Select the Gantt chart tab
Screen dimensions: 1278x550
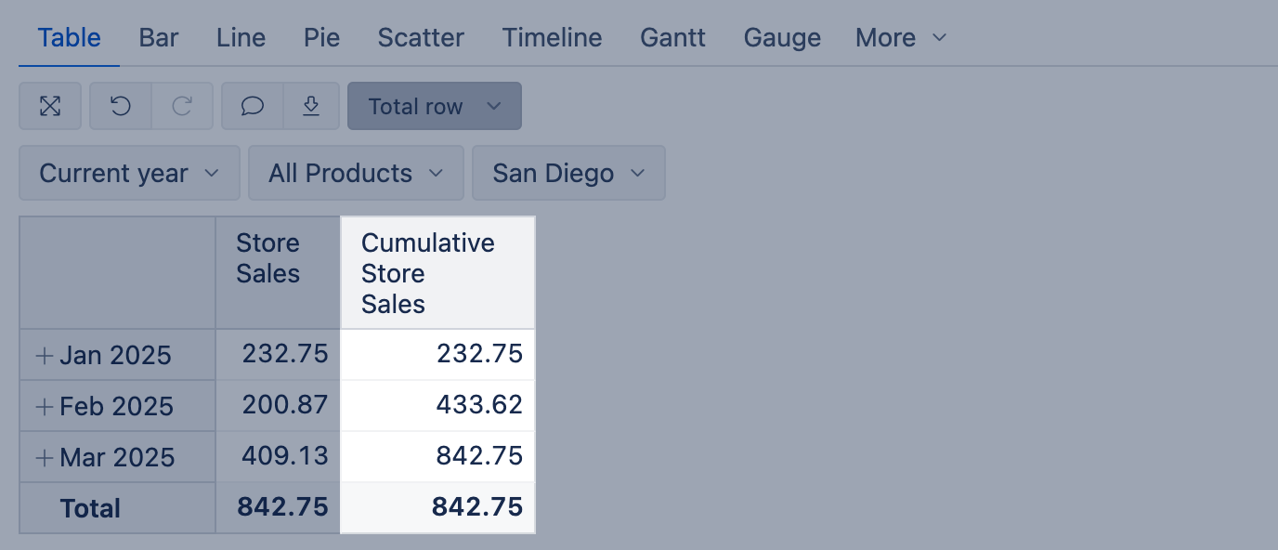(x=672, y=38)
